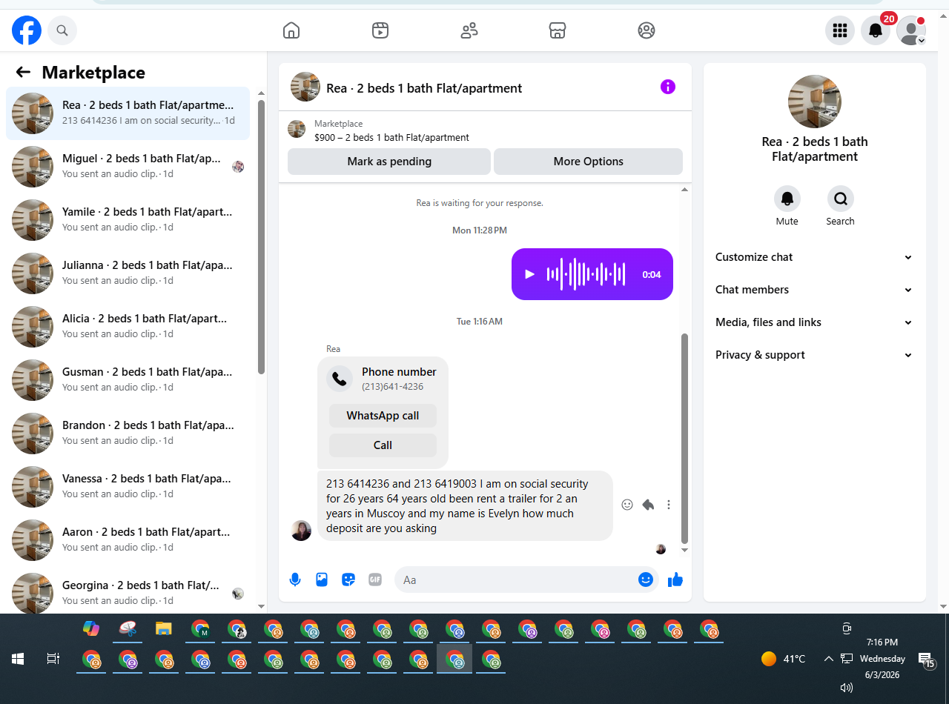Go to the Facebook home logo
949x704 pixels.
[27, 30]
